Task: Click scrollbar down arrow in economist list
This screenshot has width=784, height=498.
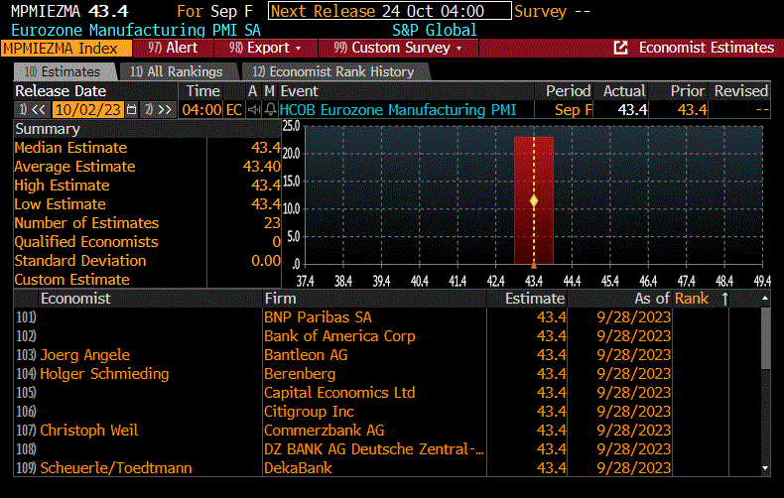Action: click(765, 468)
